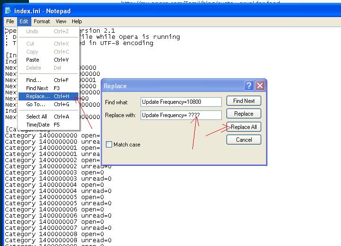Click the text 'Category 1400000005 open=0'
This screenshot has width=341, height=246.
[54, 197]
